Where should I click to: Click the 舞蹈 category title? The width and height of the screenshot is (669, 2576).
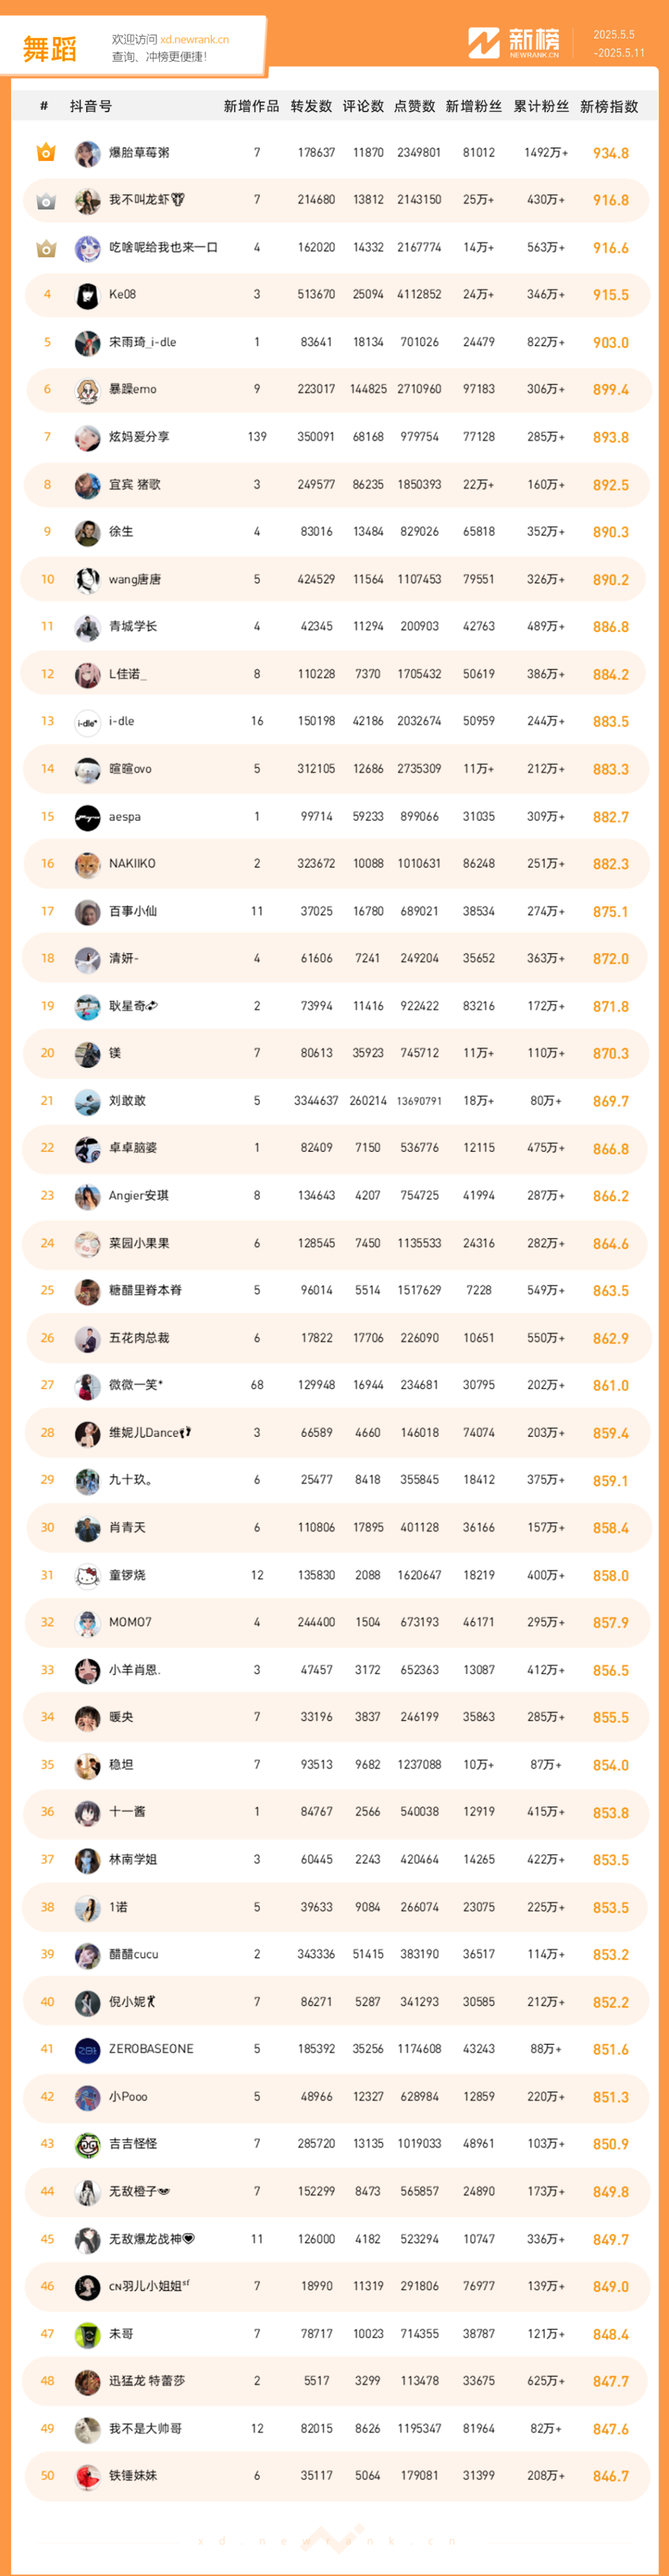pyautogui.click(x=50, y=49)
